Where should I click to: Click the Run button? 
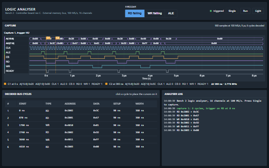245,11
